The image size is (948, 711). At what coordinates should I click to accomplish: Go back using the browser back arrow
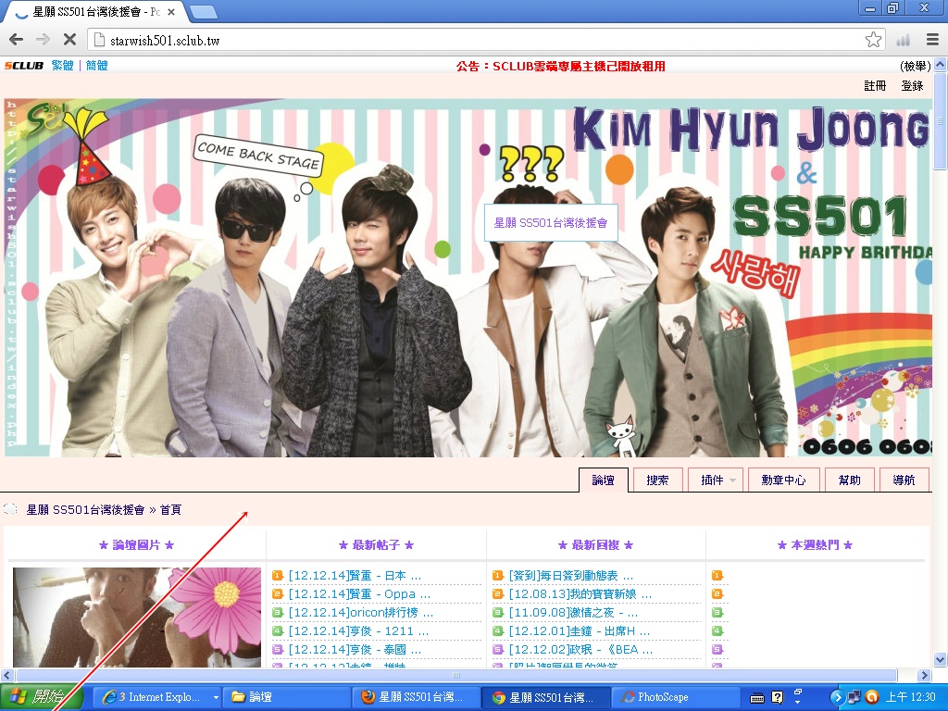coord(17,40)
